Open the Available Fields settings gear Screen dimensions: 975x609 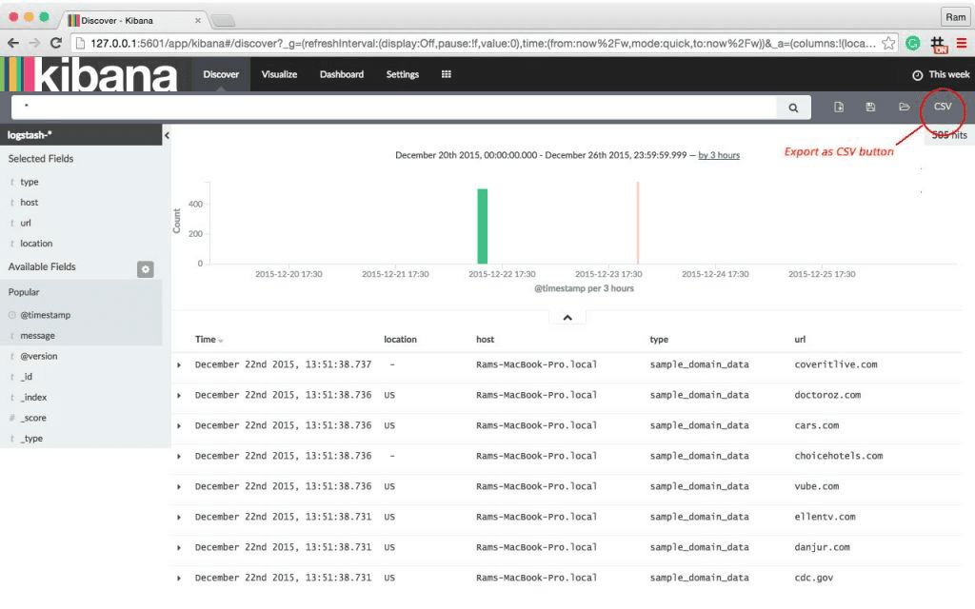click(x=145, y=269)
